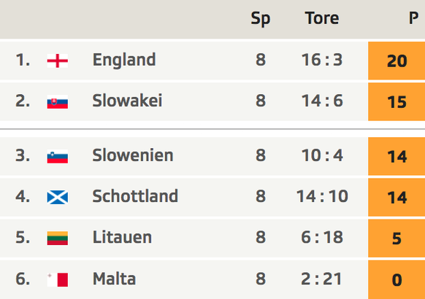Select the Slowenien team name
This screenshot has width=425, height=299.
pos(133,155)
